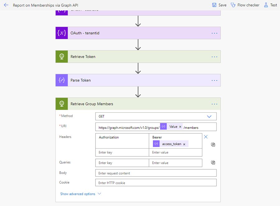
Task: Open the Retrieve Group Members ellipsis menu
Action: 214,104
